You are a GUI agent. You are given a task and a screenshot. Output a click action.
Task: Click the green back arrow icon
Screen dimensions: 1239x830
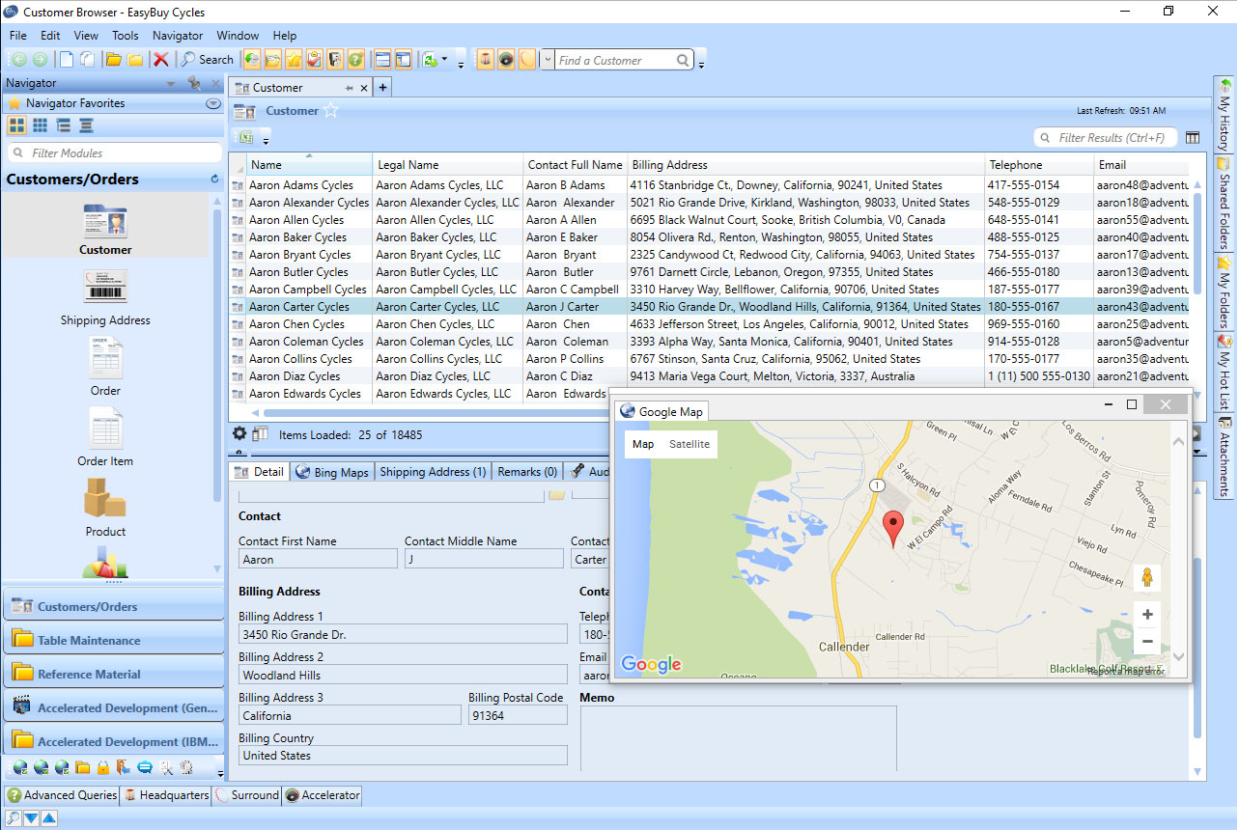[17, 60]
